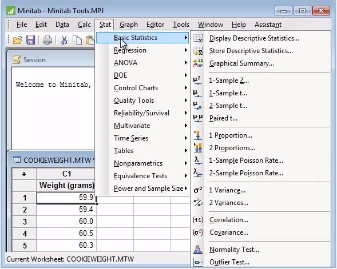The height and width of the screenshot is (269, 337).
Task: Open the Calc menu
Action: tap(84, 25)
